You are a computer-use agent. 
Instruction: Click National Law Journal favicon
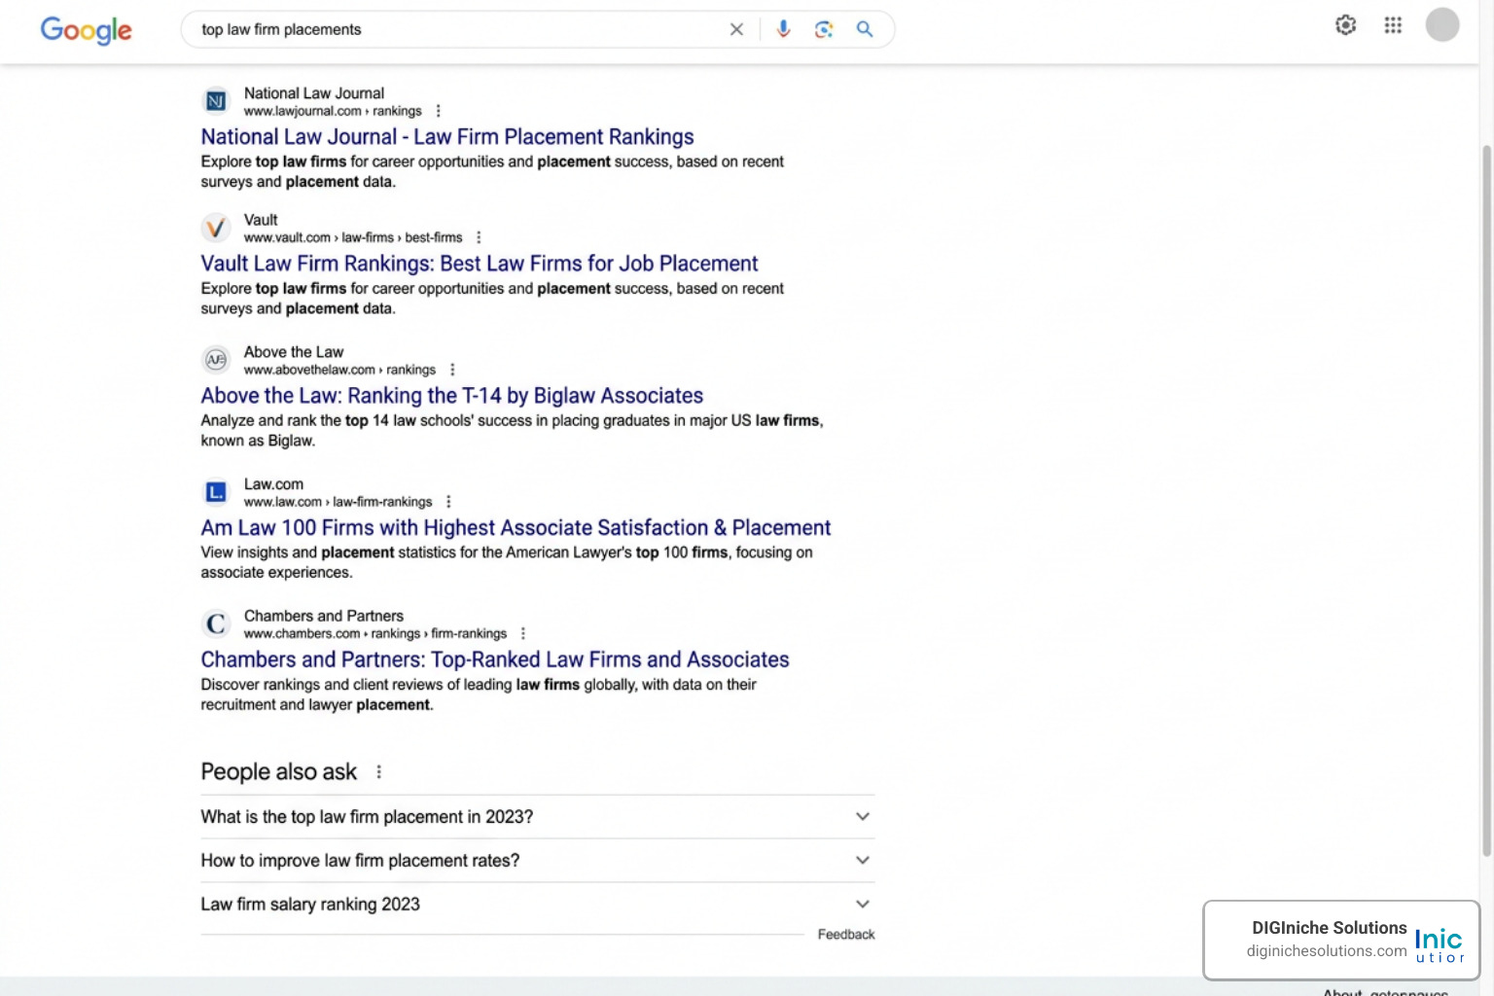(x=216, y=101)
